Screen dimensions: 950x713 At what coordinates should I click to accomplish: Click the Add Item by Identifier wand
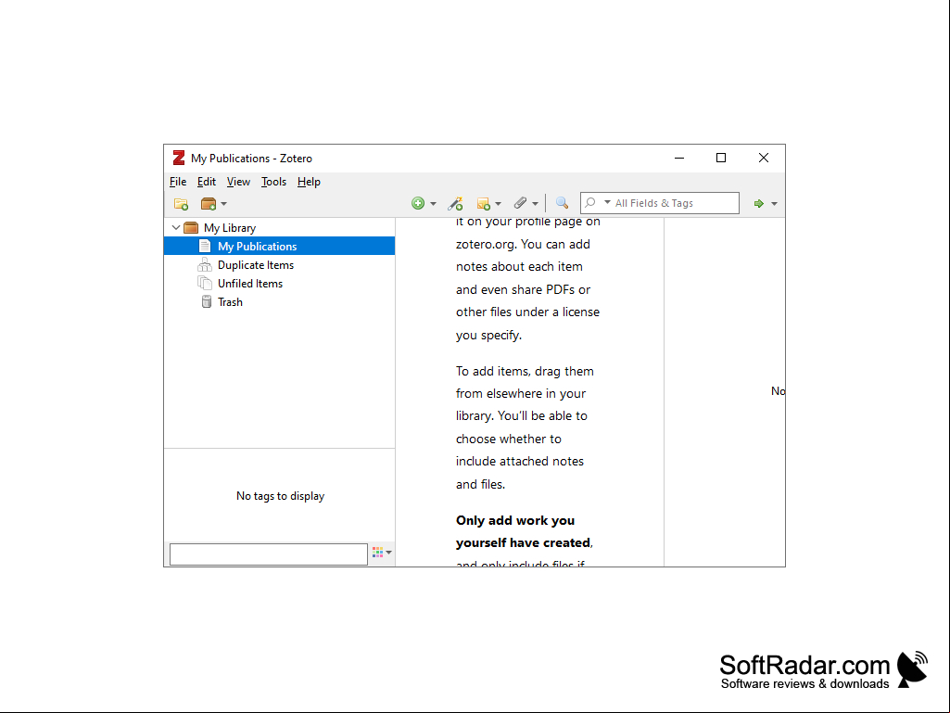click(456, 204)
